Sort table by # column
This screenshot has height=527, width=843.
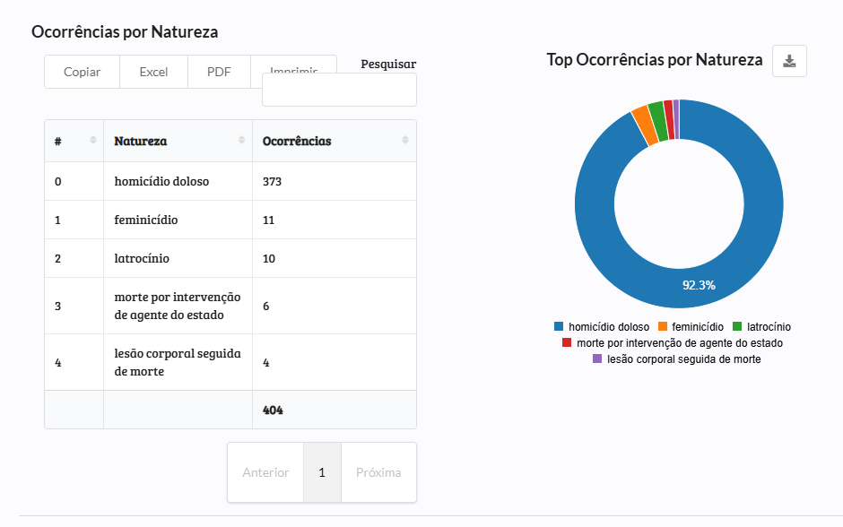click(74, 141)
